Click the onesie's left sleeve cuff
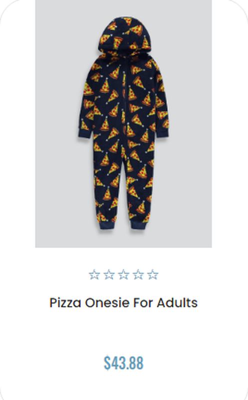Image resolution: width=248 pixels, height=400 pixels. click(x=85, y=133)
